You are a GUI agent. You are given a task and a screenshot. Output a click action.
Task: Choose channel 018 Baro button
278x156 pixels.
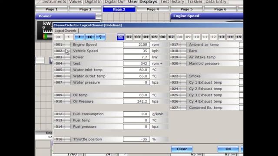pyautogui.click(x=178, y=51)
